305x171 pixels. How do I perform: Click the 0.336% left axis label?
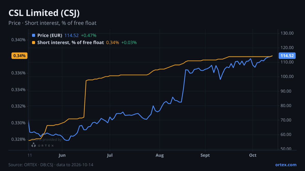(19, 73)
